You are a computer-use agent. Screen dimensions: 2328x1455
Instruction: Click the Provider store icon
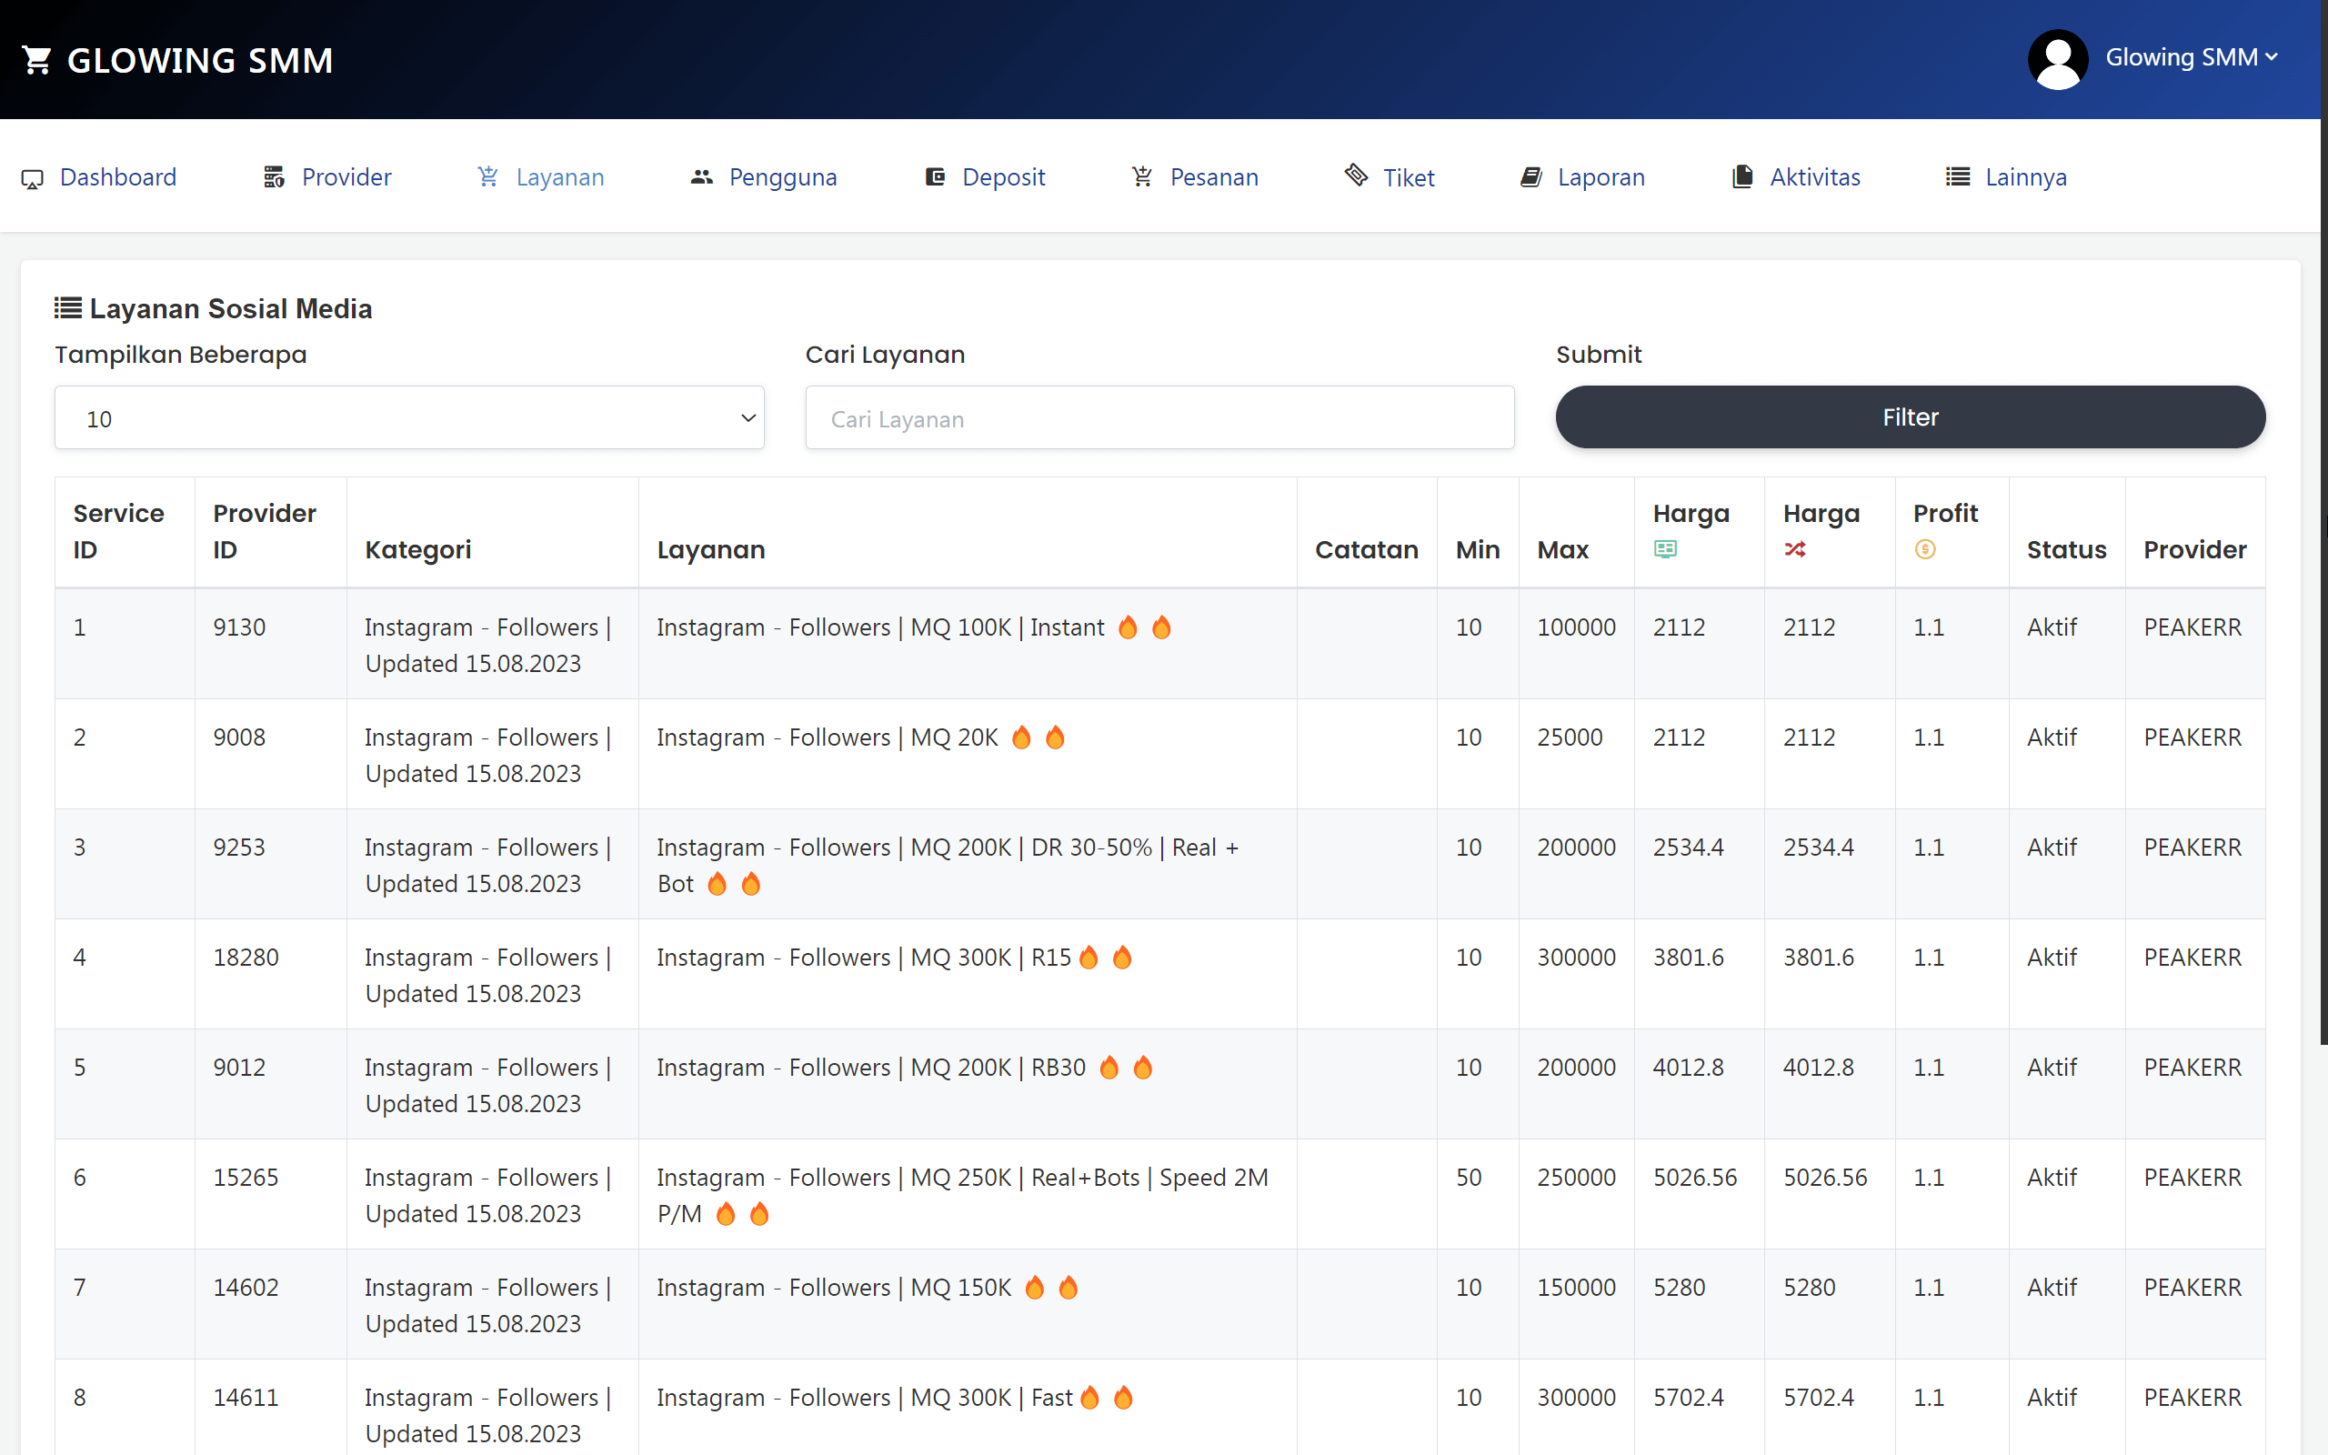[x=272, y=177]
